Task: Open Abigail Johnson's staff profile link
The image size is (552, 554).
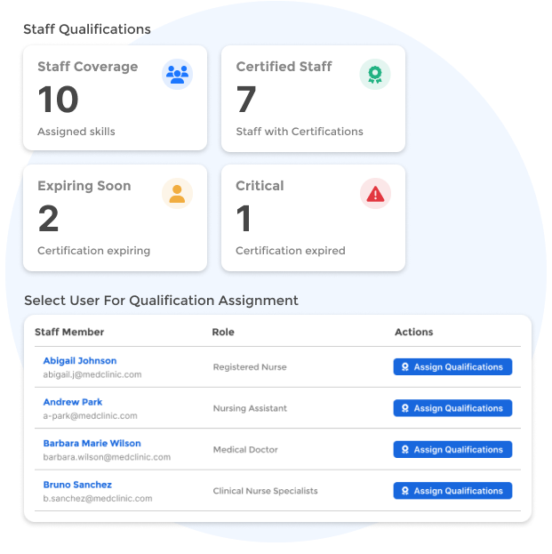Action: (x=80, y=361)
